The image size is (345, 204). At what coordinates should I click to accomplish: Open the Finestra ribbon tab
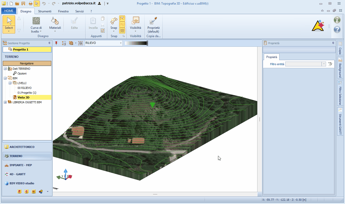click(x=63, y=11)
